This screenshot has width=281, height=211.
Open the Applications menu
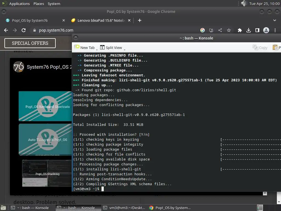[x=19, y=4]
